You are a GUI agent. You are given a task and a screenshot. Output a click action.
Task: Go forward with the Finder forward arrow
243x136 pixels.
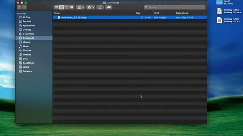click(24, 8)
